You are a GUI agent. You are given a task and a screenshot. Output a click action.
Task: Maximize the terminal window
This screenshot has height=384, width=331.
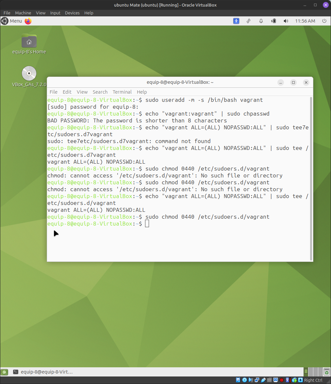293,82
